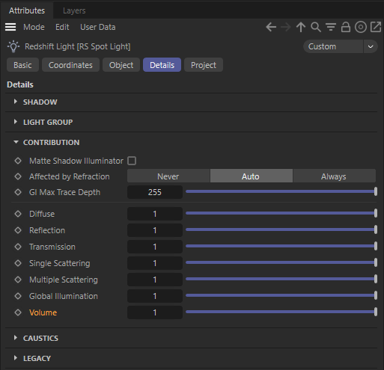This screenshot has width=384, height=370.
Task: Open attributes in new window icon
Action: point(376,27)
